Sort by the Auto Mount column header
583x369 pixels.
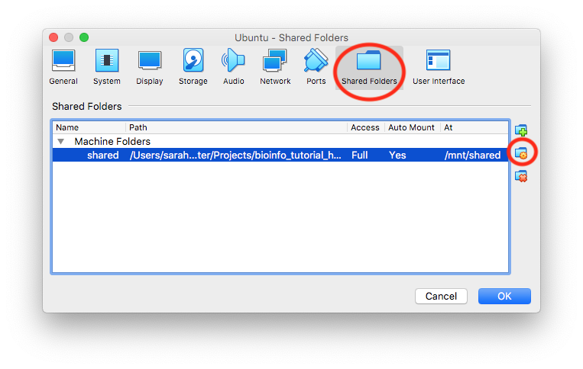pyautogui.click(x=413, y=127)
